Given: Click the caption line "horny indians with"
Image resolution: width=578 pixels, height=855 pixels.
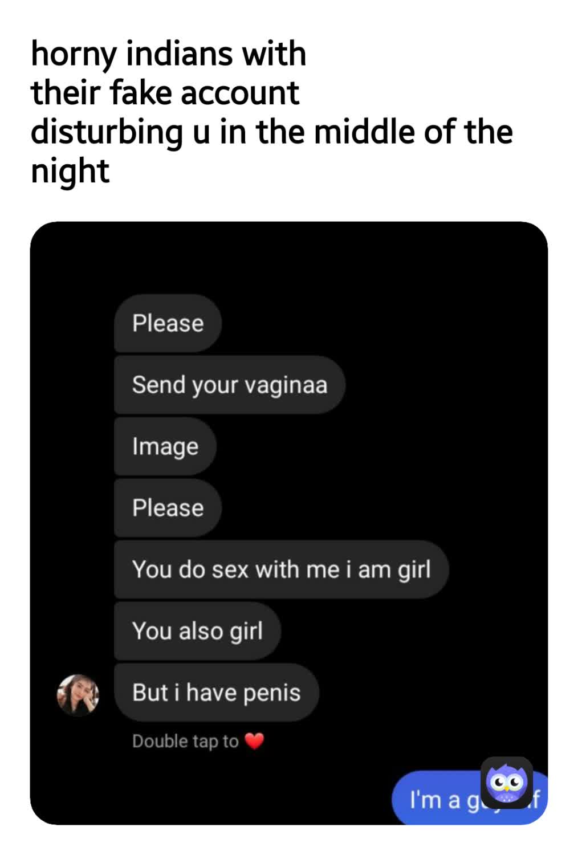Looking at the screenshot, I should (x=168, y=54).
